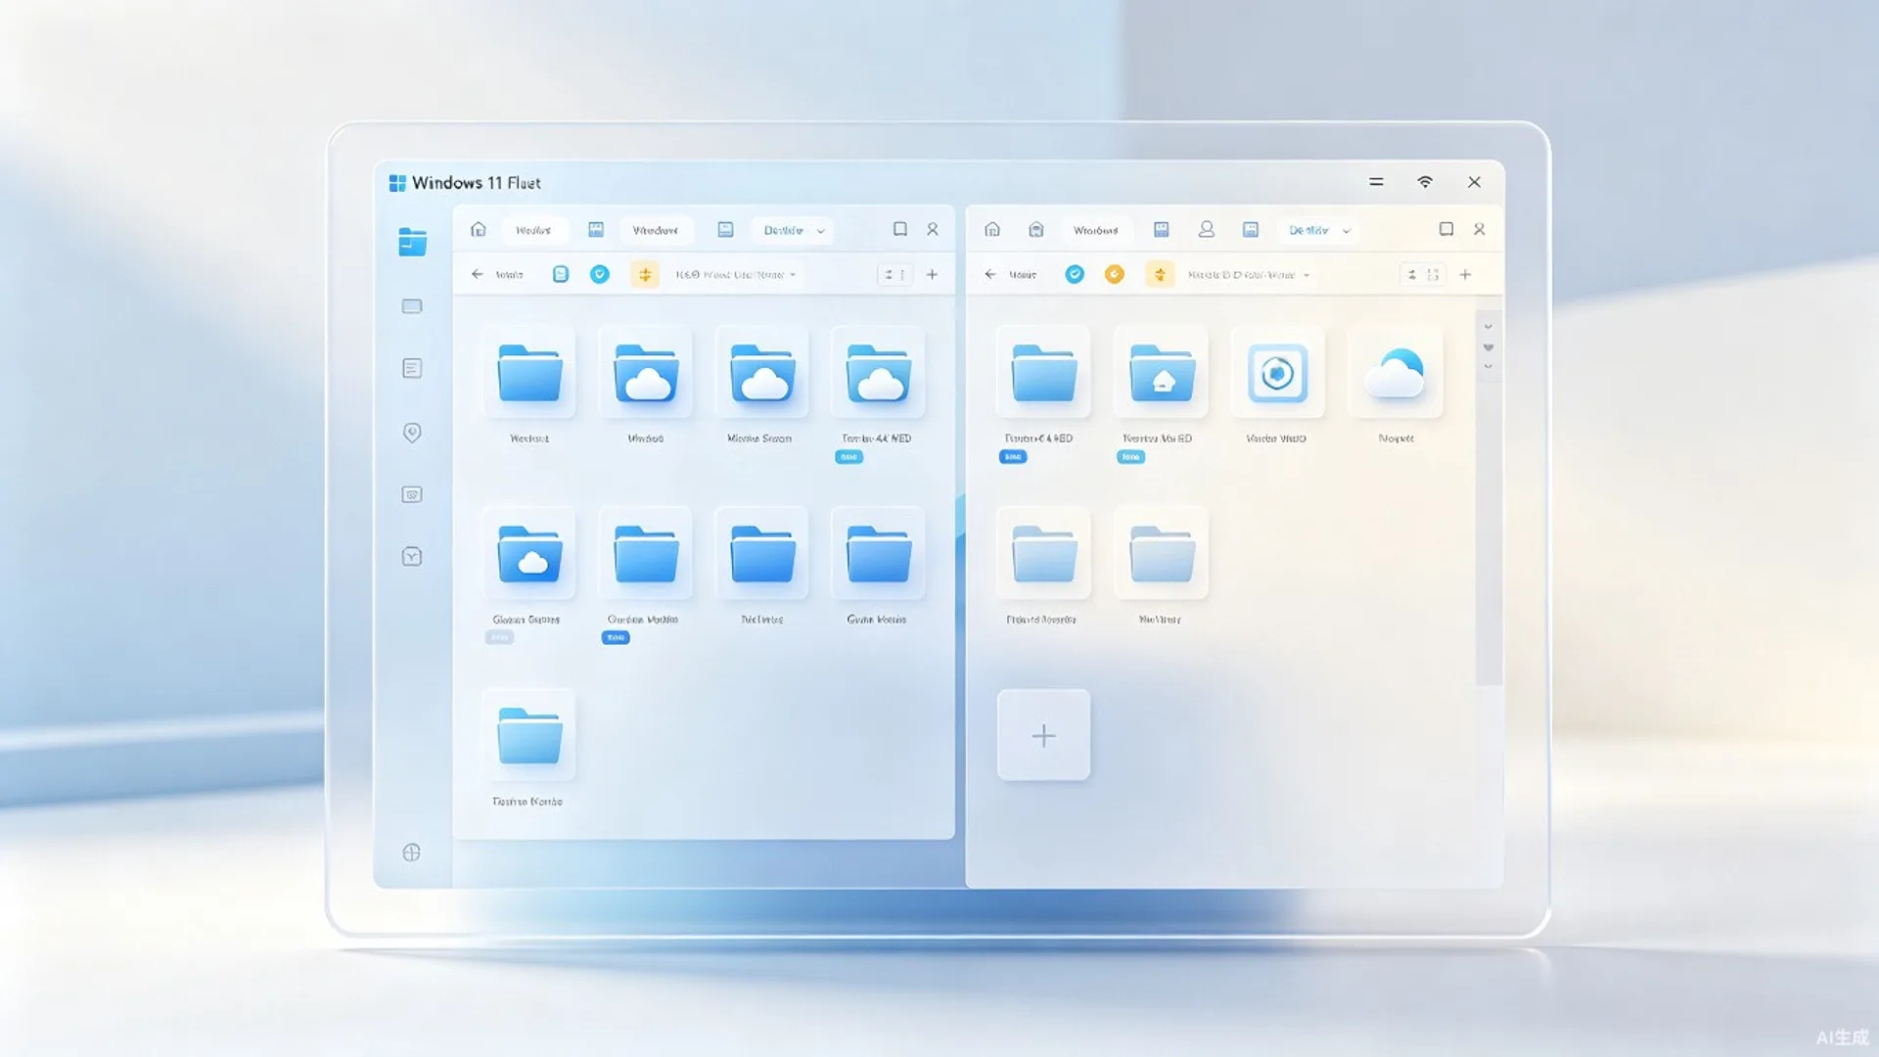This screenshot has width=1879, height=1057.
Task: Click the building icon beside right pane home
Action: pyautogui.click(x=1036, y=229)
